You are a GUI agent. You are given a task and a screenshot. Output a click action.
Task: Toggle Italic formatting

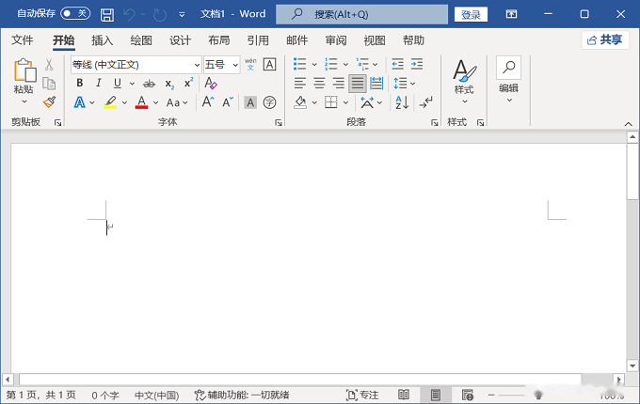click(99, 83)
